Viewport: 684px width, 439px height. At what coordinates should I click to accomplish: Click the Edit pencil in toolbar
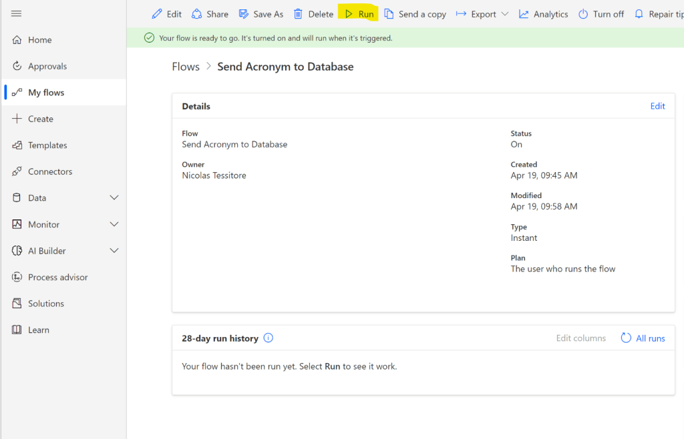tap(157, 14)
